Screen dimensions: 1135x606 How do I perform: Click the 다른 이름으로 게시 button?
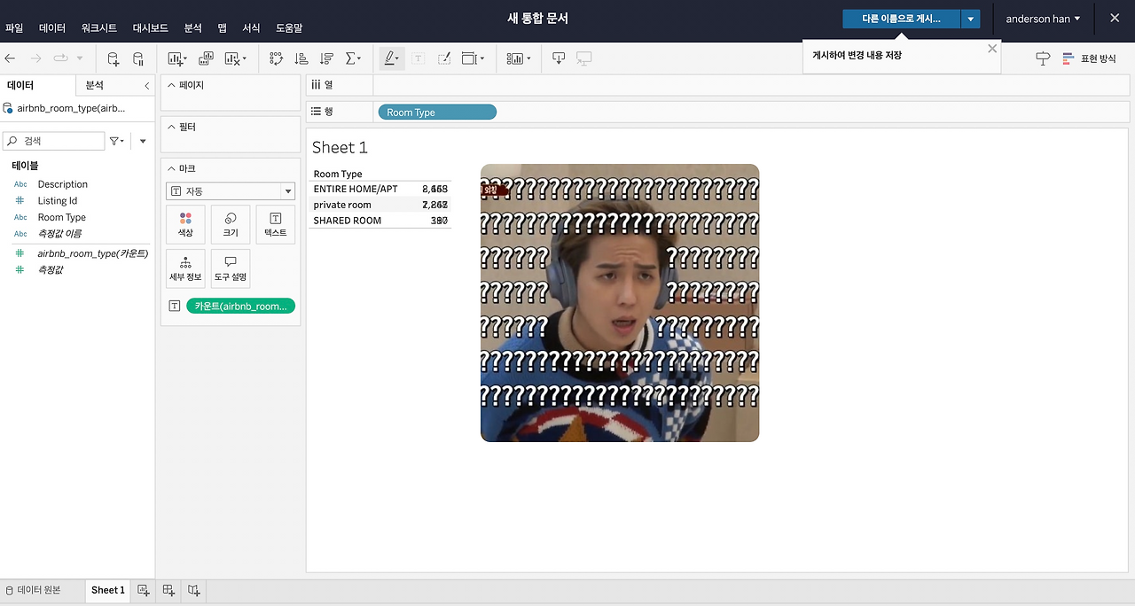[901, 18]
